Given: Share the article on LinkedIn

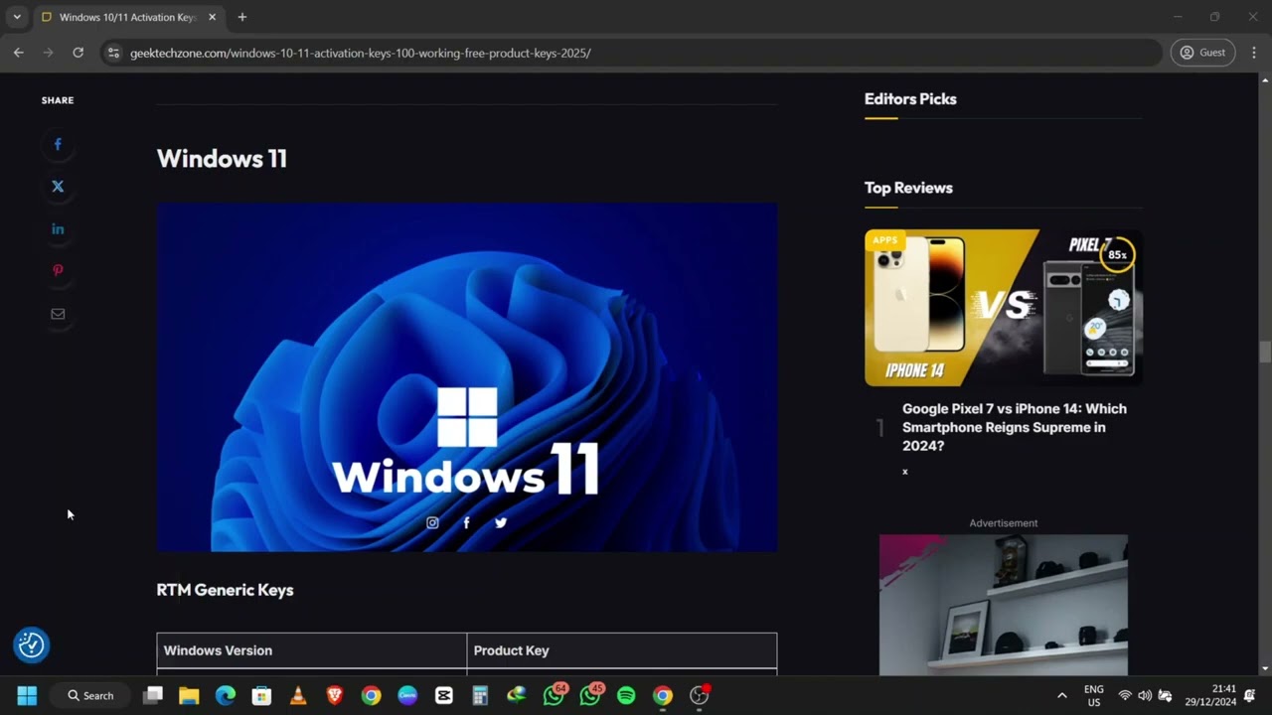Looking at the screenshot, I should point(58,229).
